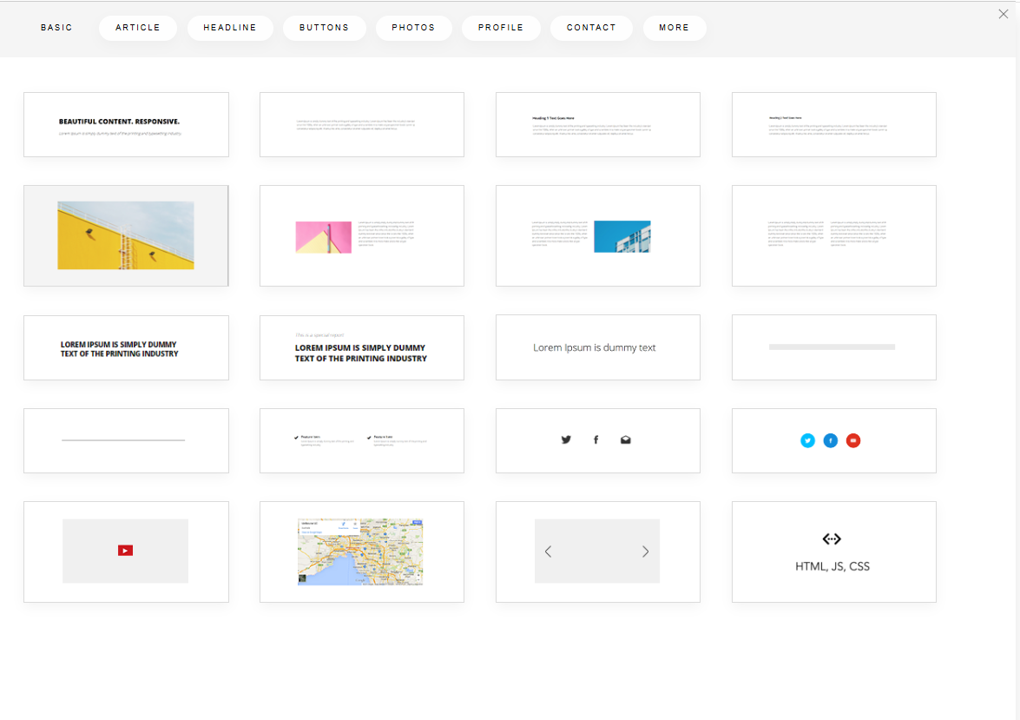Insert the Google map snippet
Screen dimensions: 1020x720
click(361, 552)
